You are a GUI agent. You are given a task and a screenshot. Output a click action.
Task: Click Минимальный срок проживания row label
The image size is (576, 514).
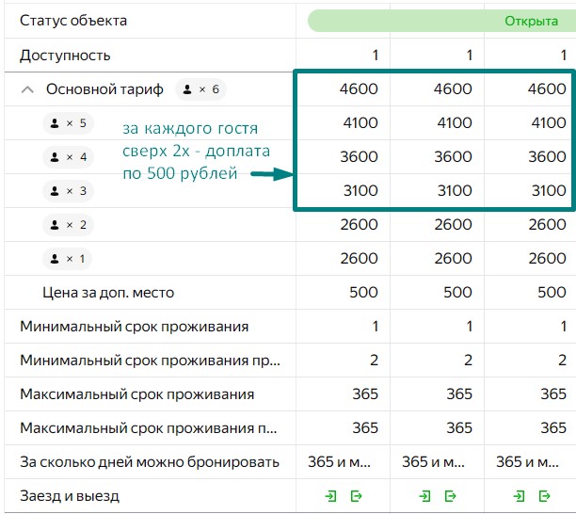click(x=135, y=327)
